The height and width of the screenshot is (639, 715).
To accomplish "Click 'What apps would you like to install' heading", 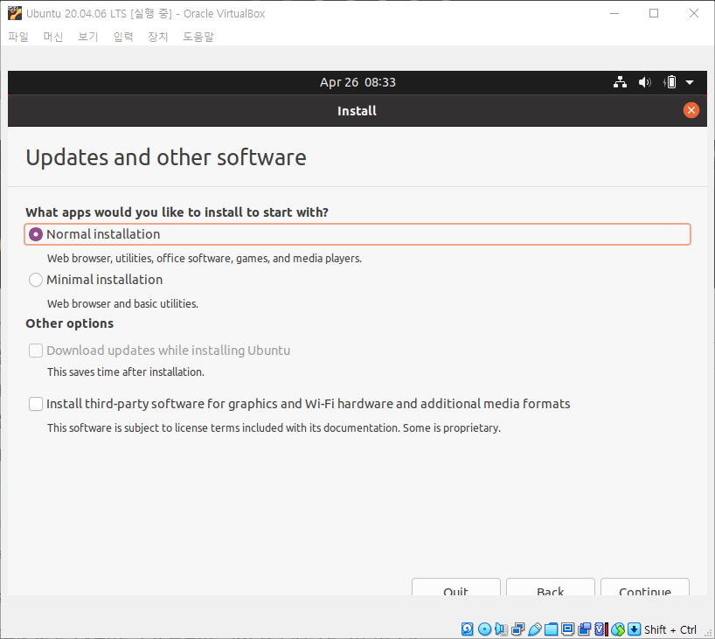I will point(177,212).
